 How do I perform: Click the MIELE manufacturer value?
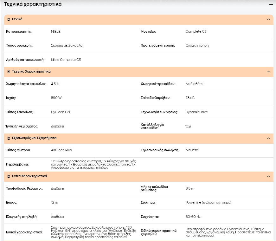coord(56,31)
